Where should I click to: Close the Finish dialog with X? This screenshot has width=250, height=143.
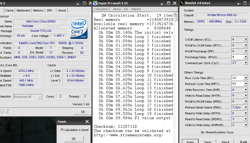click(87, 122)
